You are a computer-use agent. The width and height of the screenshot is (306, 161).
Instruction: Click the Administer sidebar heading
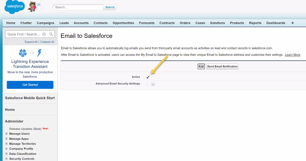pyautogui.click(x=14, y=121)
